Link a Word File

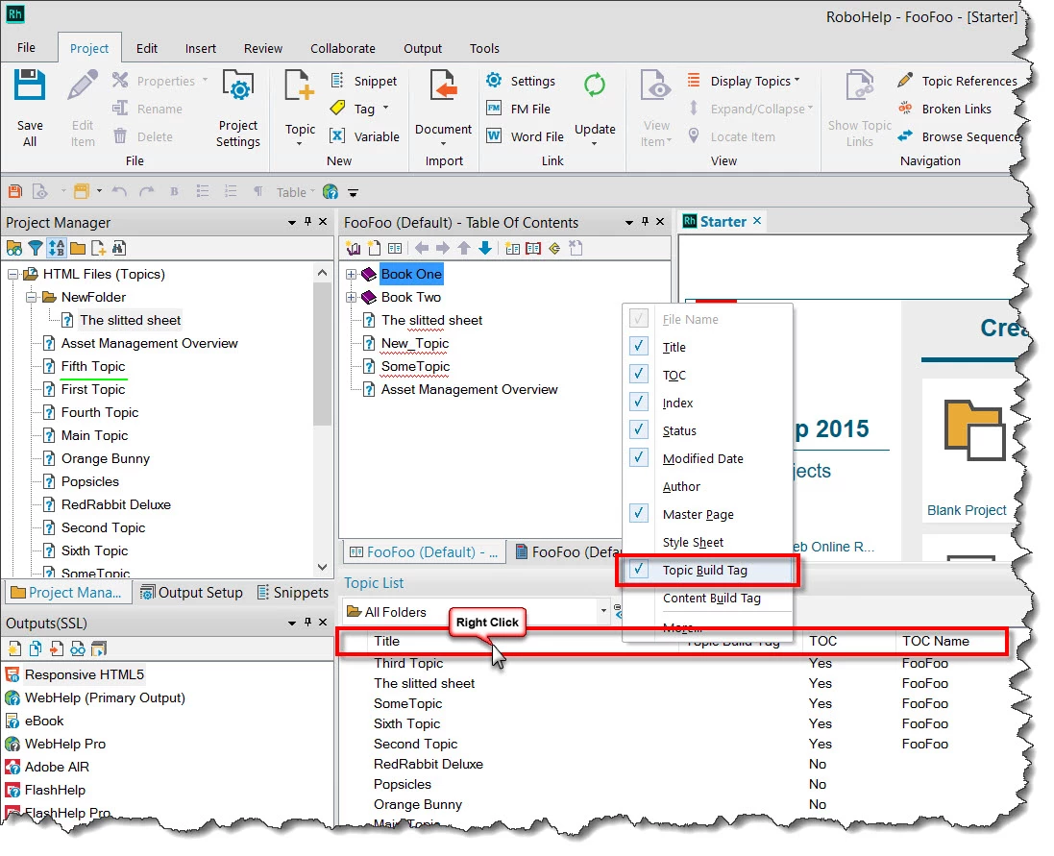[x=525, y=136]
